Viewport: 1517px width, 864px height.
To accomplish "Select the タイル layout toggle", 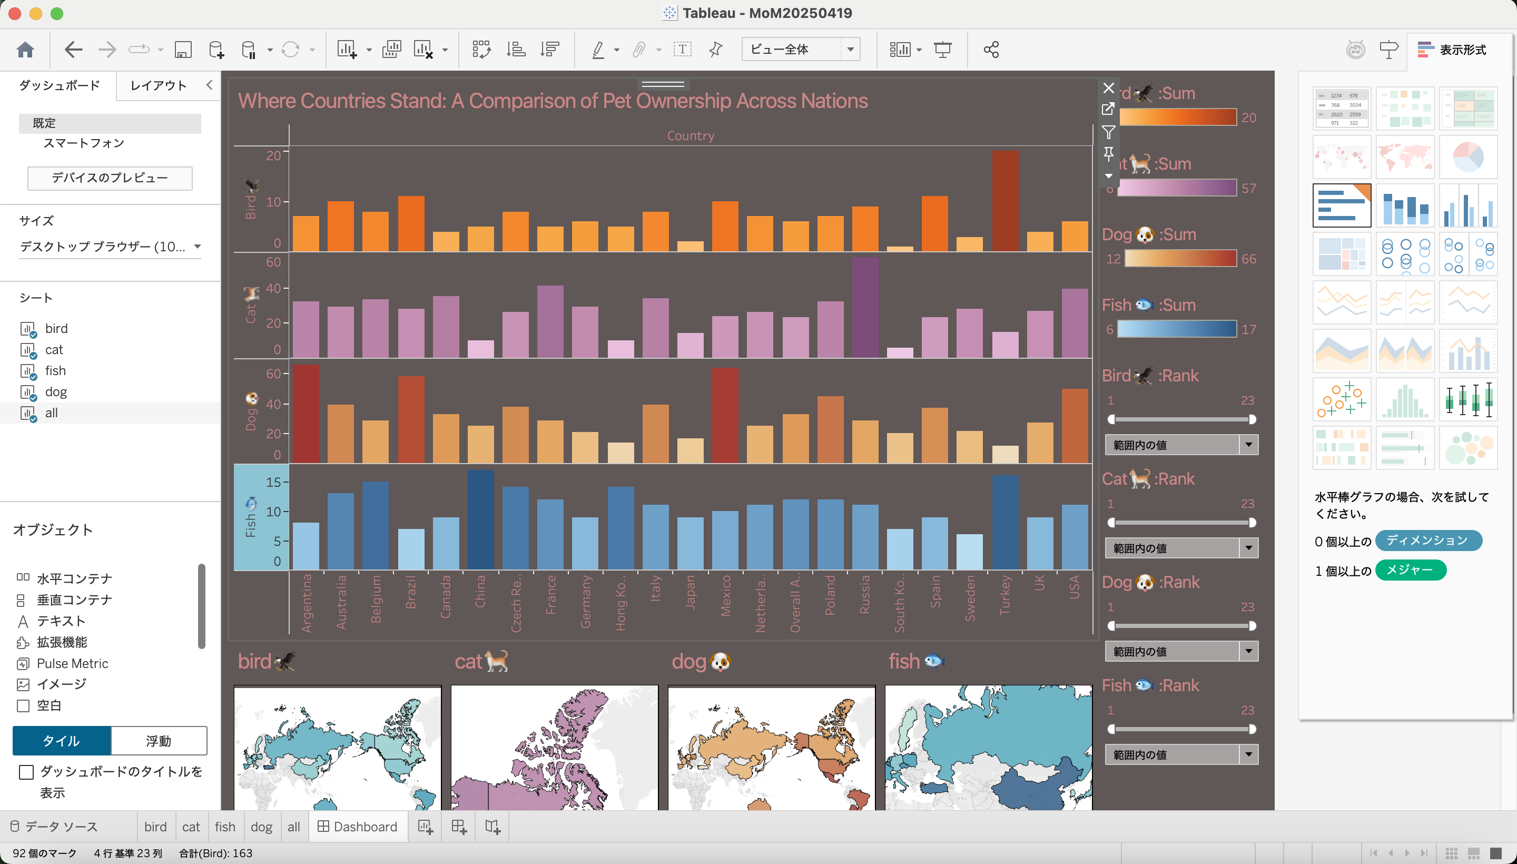I will click(62, 741).
